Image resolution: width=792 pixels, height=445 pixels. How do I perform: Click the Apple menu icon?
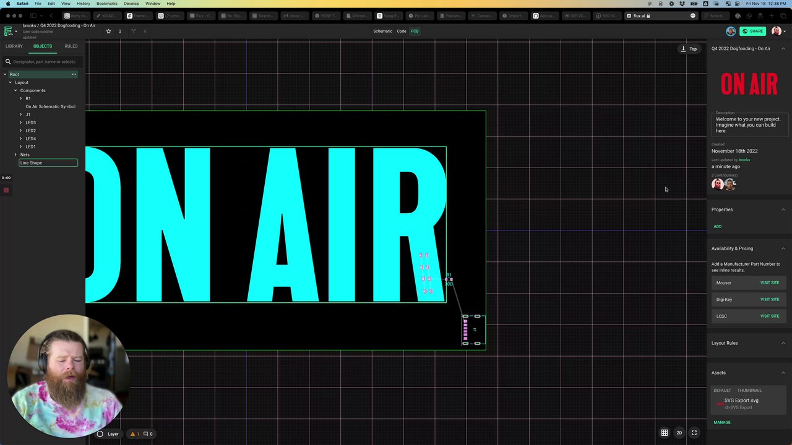click(x=8, y=4)
